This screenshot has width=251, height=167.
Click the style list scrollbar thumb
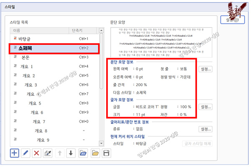point(101,61)
